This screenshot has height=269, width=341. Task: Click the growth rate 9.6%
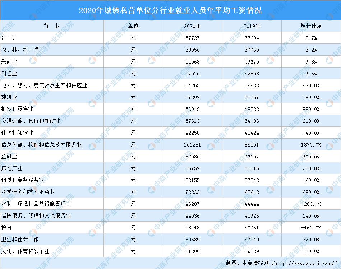pyautogui.click(x=311, y=74)
